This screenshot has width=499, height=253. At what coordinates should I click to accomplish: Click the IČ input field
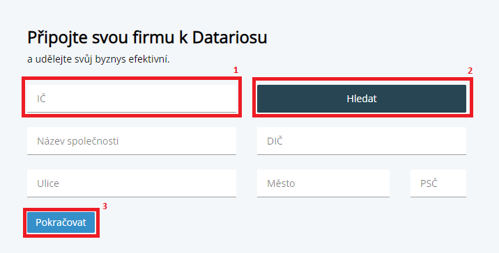132,99
